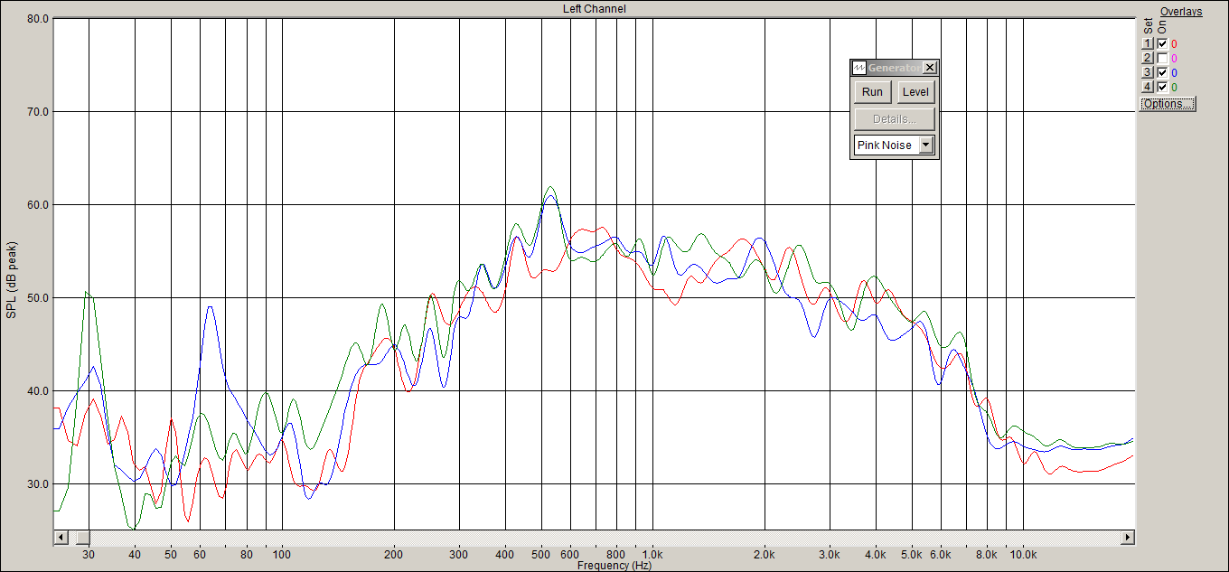Set overlay 1 with the Set 1 button
Viewport: 1229px width, 572px height.
1148,43
